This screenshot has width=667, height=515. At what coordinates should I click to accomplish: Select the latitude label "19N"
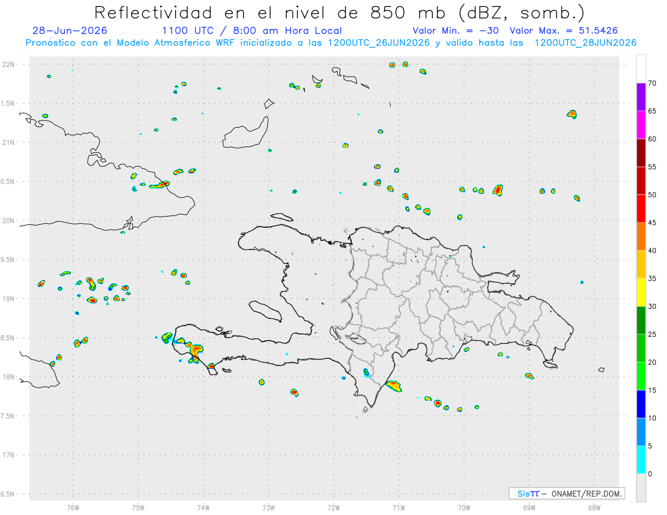pos(9,299)
